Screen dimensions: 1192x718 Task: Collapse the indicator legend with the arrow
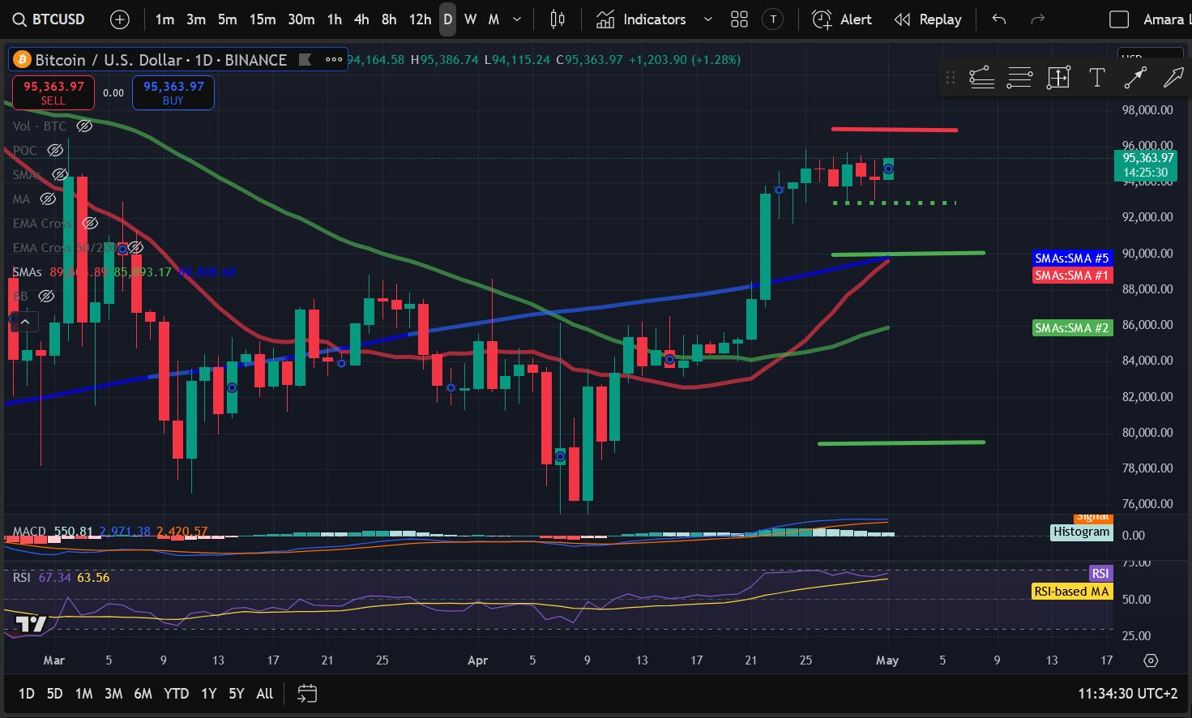coord(24,321)
